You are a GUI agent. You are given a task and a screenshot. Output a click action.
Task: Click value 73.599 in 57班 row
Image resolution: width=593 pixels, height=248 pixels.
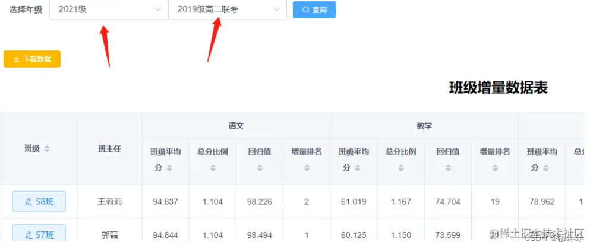[448, 235]
